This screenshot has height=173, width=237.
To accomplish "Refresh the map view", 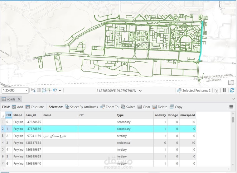I will (232, 91).
